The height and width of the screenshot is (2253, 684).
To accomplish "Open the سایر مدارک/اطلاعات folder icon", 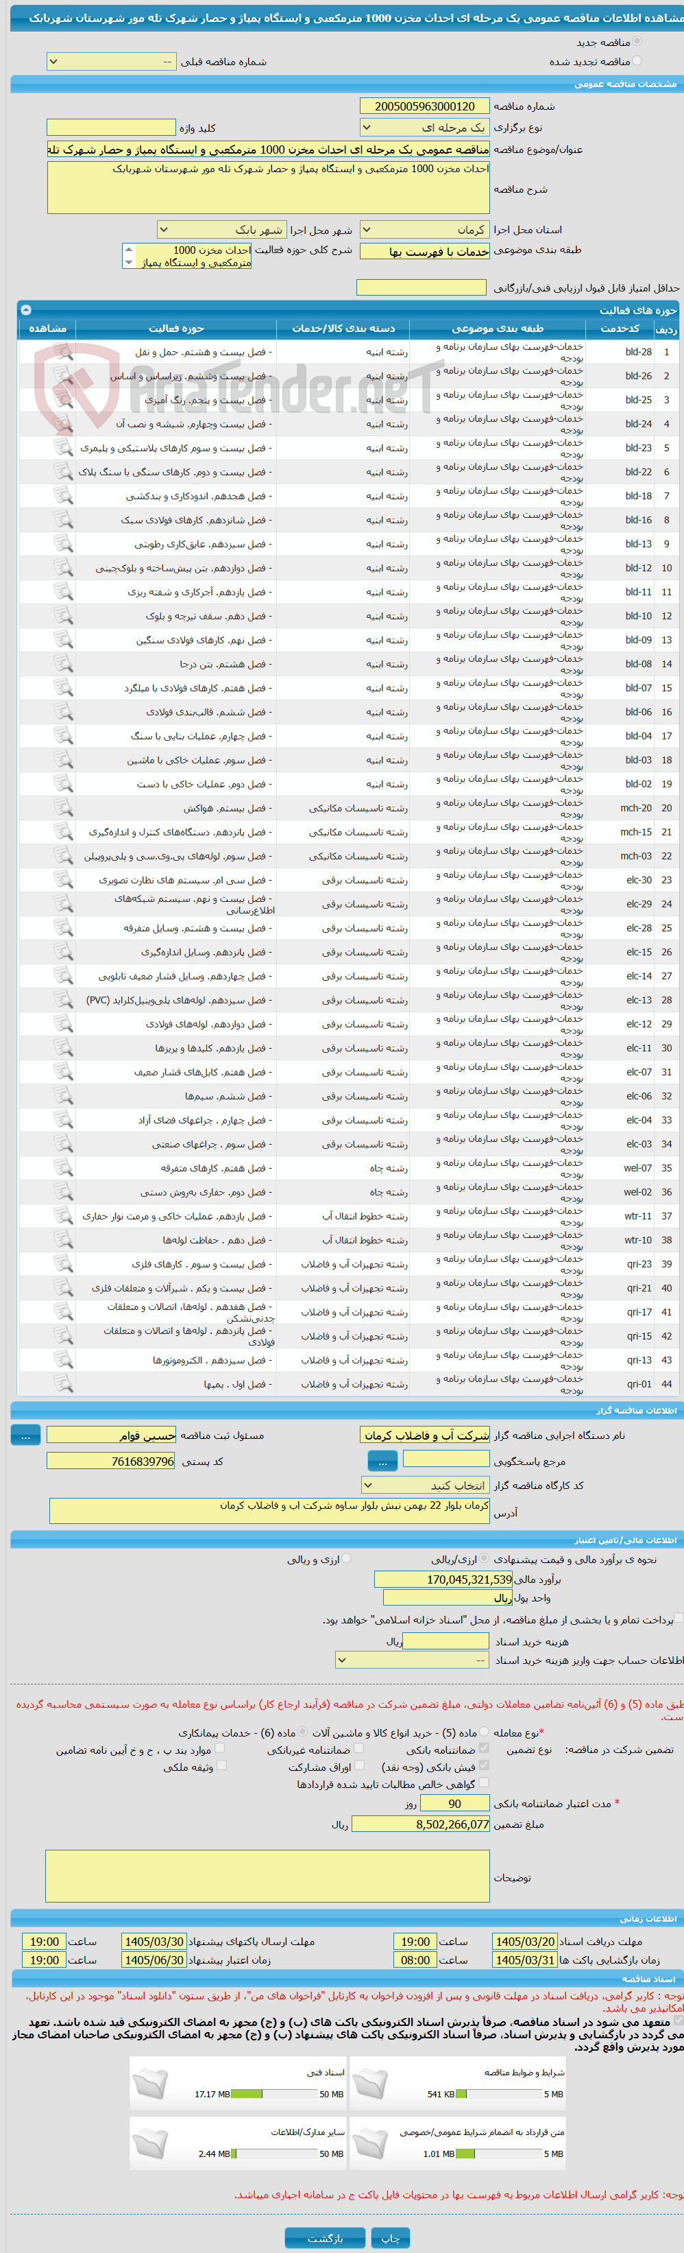I will pos(149,2144).
